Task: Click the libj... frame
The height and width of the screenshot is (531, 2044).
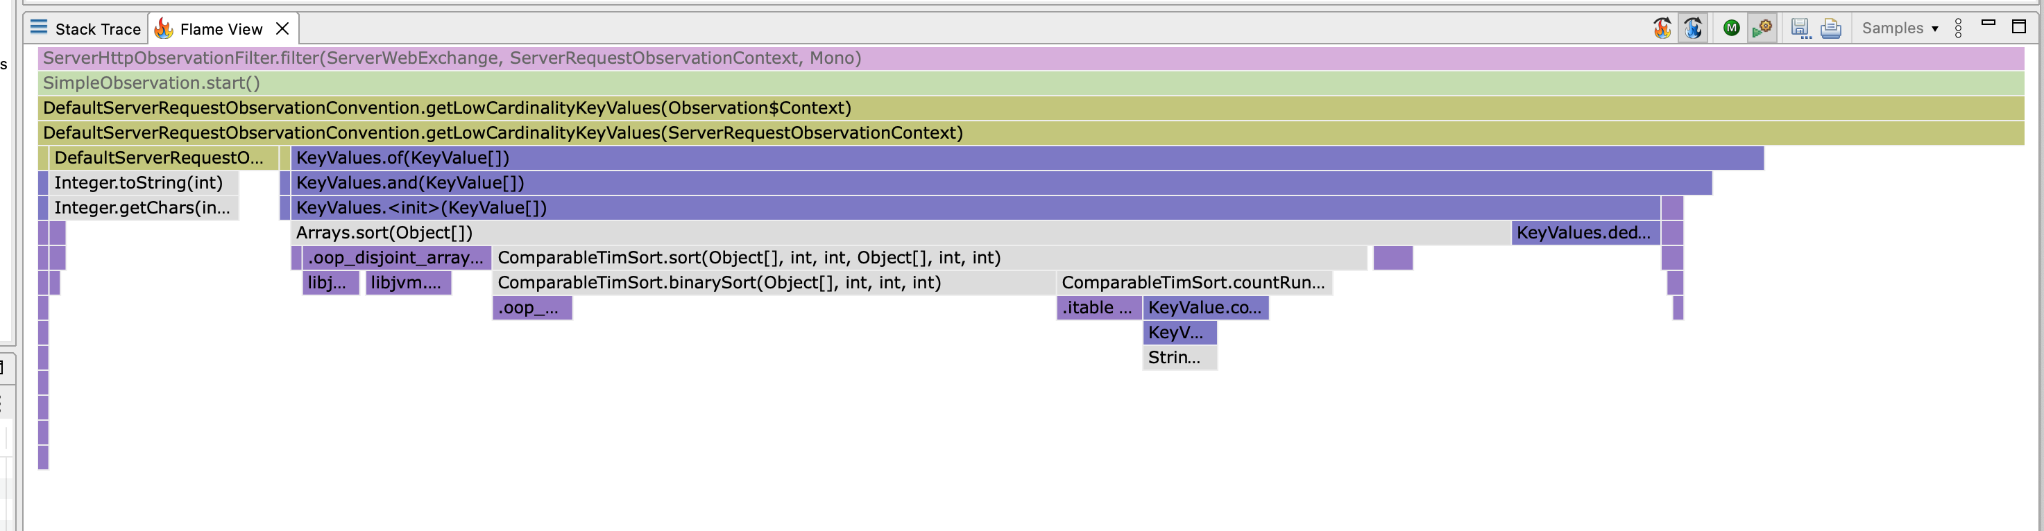Action: (331, 283)
